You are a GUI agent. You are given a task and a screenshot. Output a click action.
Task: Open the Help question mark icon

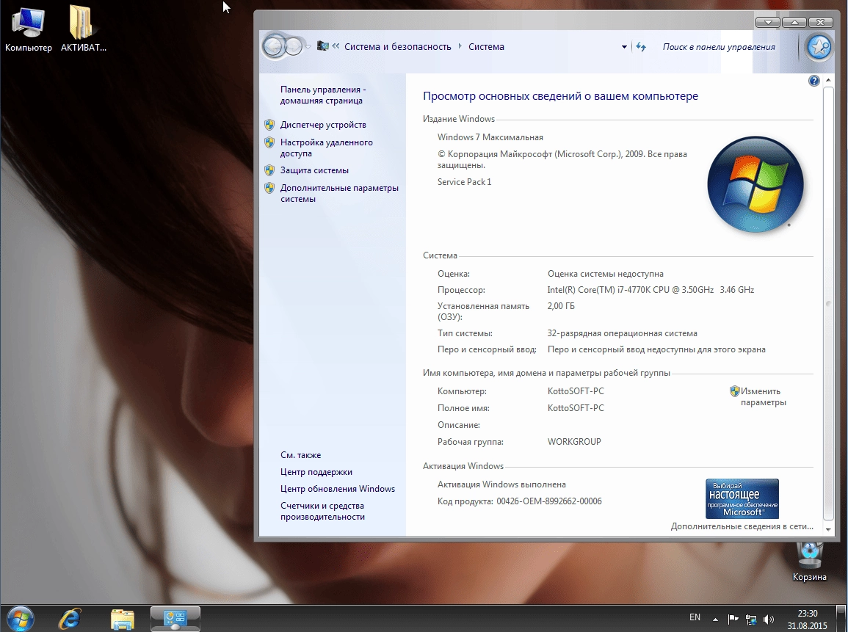point(813,81)
